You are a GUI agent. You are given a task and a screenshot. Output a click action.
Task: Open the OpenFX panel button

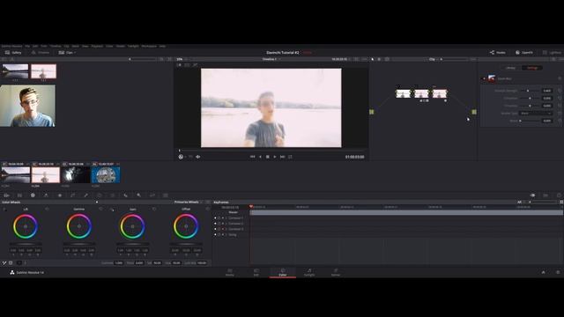524,53
